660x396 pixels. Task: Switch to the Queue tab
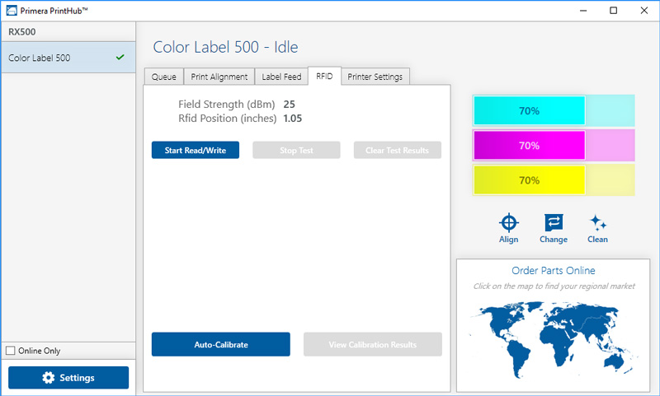(163, 77)
